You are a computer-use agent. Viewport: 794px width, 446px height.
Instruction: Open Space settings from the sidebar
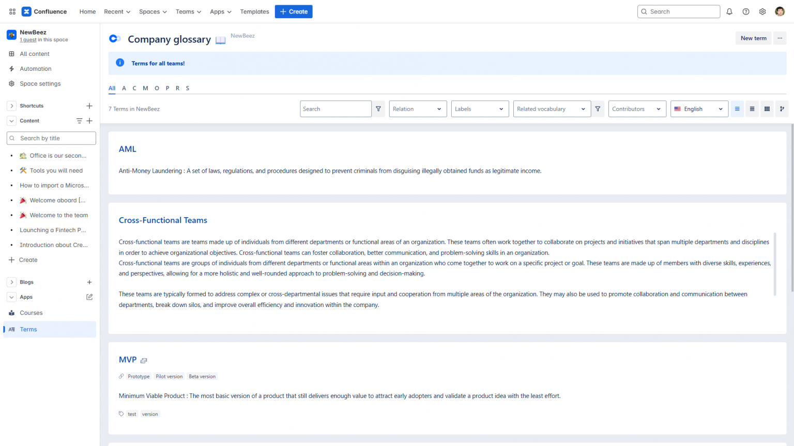point(40,83)
